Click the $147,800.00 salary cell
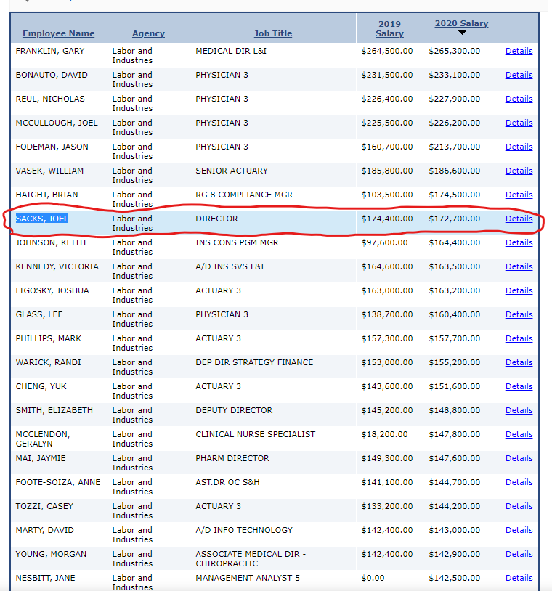This screenshot has height=591, width=552. (455, 434)
